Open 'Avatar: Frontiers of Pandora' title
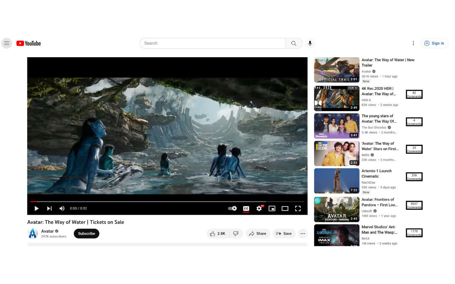Image resolution: width=455 pixels, height=284 pixels. [x=380, y=202]
